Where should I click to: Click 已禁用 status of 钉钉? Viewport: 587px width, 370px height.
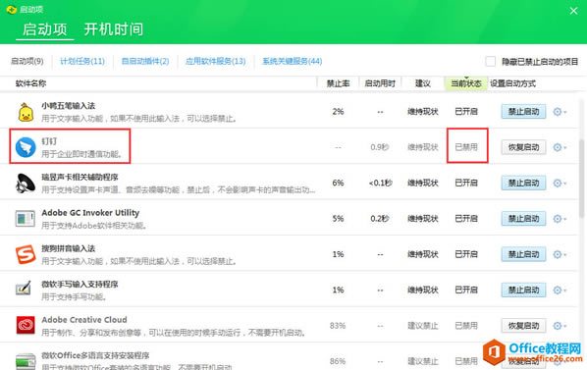(466, 147)
